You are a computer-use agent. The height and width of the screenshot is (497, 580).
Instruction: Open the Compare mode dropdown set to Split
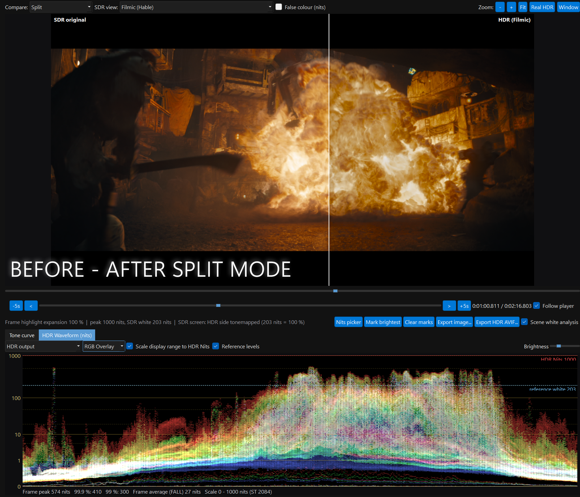[61, 7]
